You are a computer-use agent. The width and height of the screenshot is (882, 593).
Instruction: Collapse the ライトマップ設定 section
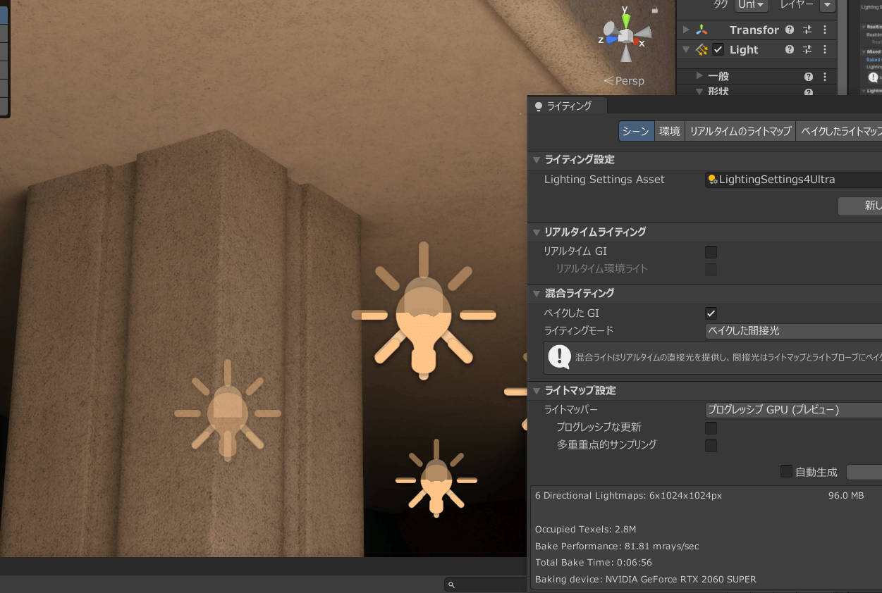[x=537, y=391]
